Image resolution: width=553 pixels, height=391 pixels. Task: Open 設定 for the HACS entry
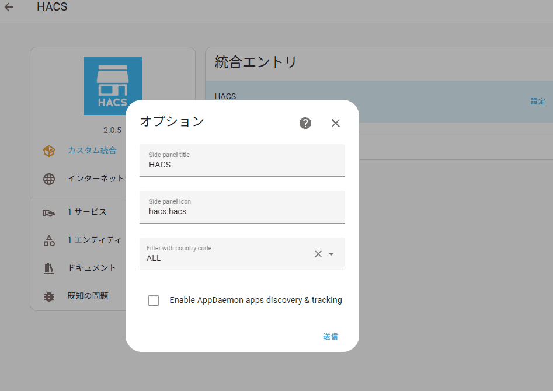538,102
